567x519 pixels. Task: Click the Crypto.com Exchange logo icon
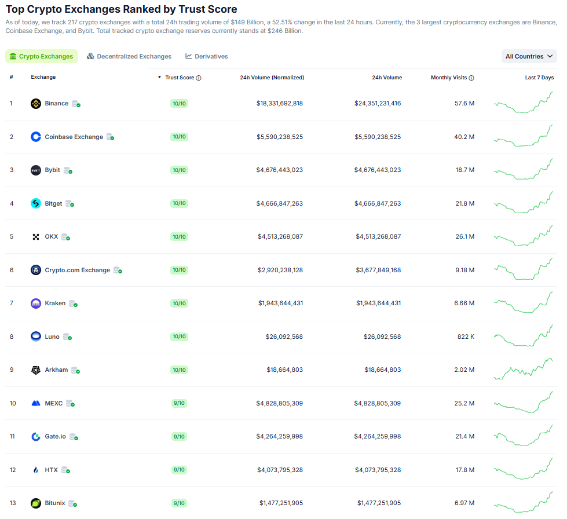click(x=36, y=270)
